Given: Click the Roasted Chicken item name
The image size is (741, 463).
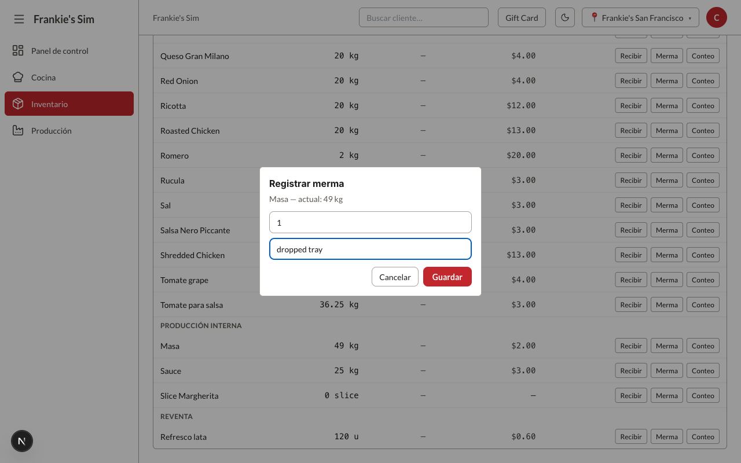Looking at the screenshot, I should [x=190, y=131].
